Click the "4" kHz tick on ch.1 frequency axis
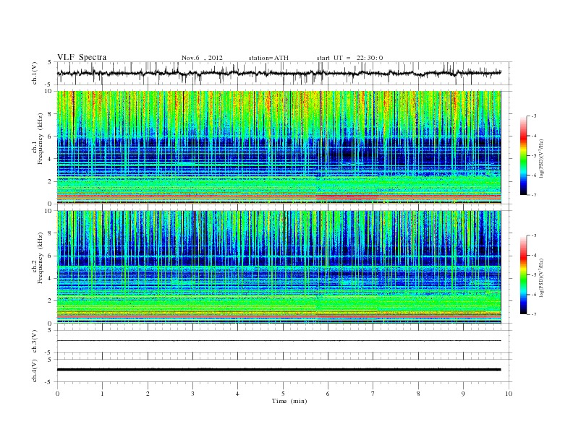Screen dimensions: 573x442 coord(50,159)
